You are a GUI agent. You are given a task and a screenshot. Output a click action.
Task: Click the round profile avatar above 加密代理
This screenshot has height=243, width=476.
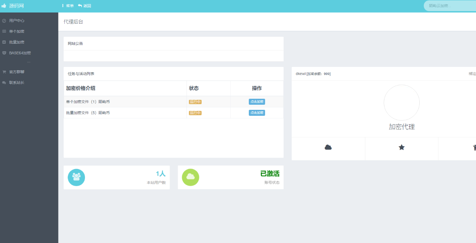pyautogui.click(x=401, y=103)
